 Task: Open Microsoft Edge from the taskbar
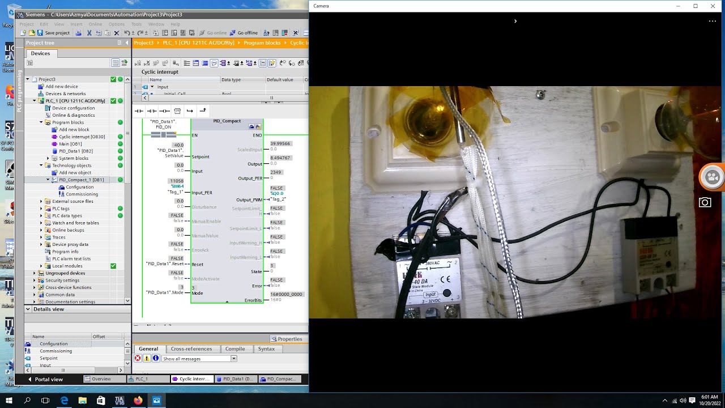point(64,401)
